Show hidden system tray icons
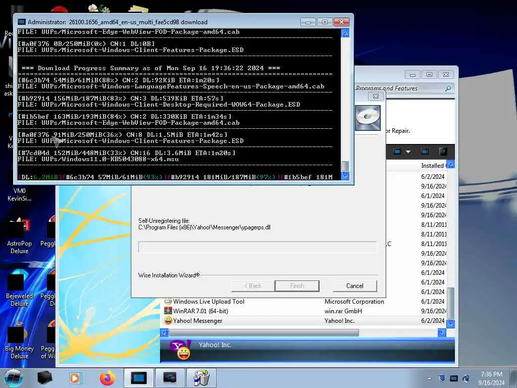The height and width of the screenshot is (388, 517). pyautogui.click(x=429, y=378)
